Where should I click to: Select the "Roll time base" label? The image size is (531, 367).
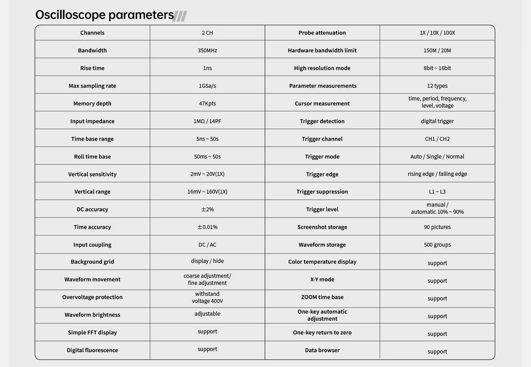92,156
